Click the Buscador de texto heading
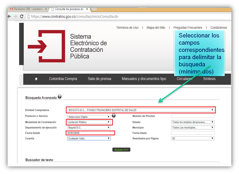The image size is (239, 174). pyautogui.click(x=39, y=160)
